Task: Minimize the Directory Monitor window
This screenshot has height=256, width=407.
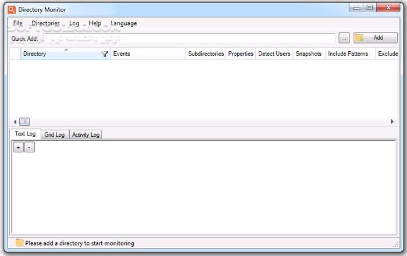Action: 356,8
